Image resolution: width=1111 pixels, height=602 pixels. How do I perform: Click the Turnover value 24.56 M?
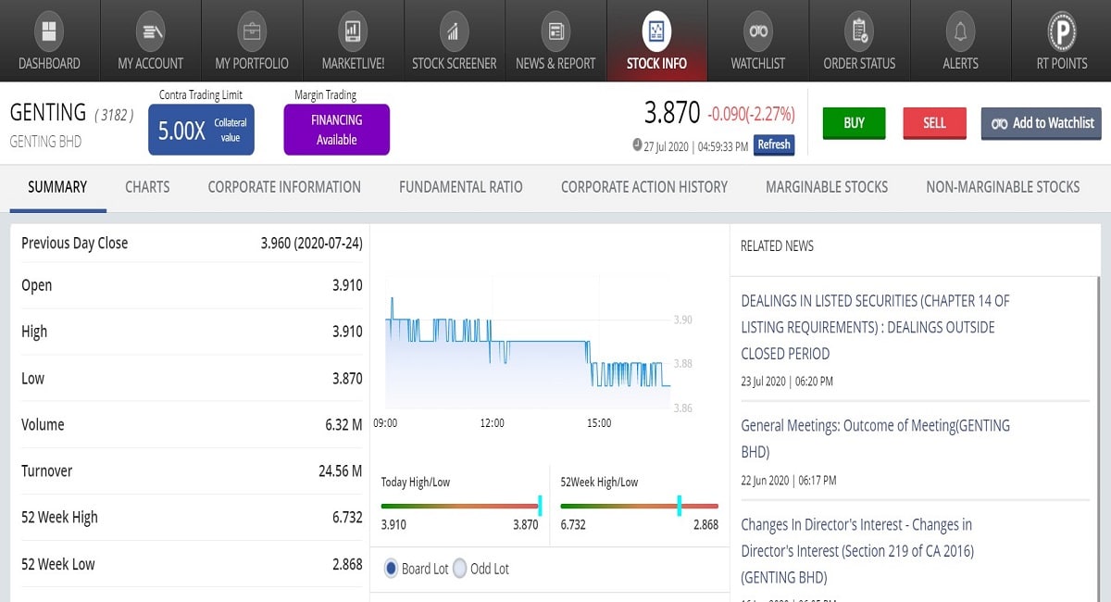pos(340,470)
